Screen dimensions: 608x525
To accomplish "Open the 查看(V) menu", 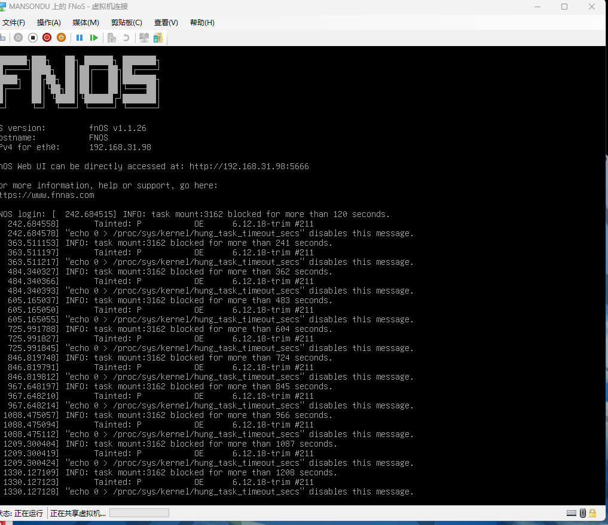I will 166,23.
